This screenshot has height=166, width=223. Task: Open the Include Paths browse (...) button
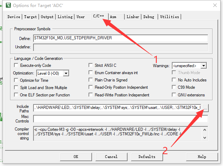click(206, 108)
